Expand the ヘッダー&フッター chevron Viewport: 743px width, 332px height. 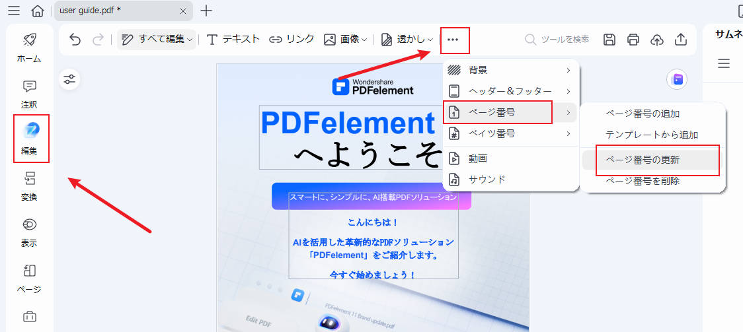click(x=568, y=91)
